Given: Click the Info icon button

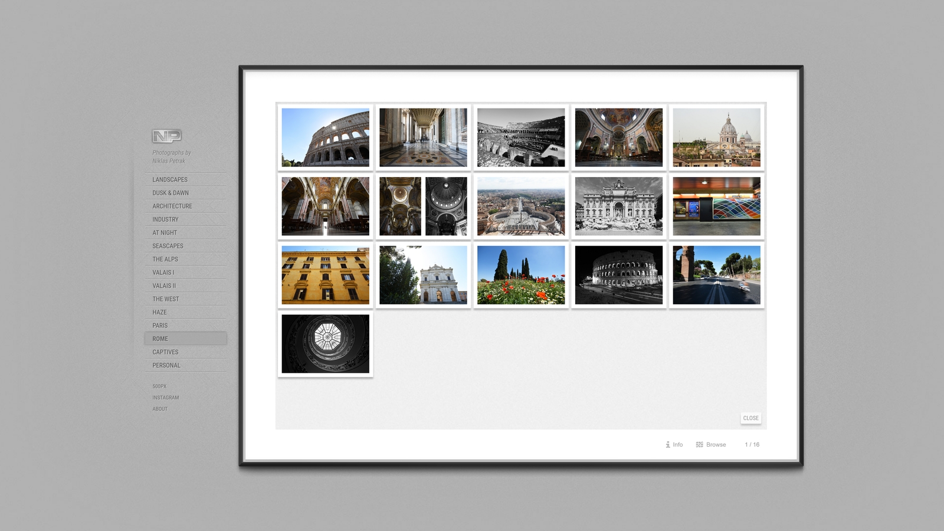Looking at the screenshot, I should point(668,445).
